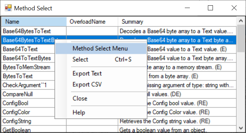Image resolution: width=246 pixels, height=133 pixels.
Task: Click the vertical scrollbar thumb
Action: (x=241, y=38)
